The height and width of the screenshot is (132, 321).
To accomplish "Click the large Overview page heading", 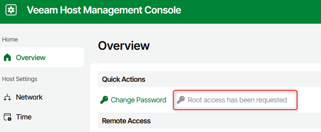I will point(124,46).
